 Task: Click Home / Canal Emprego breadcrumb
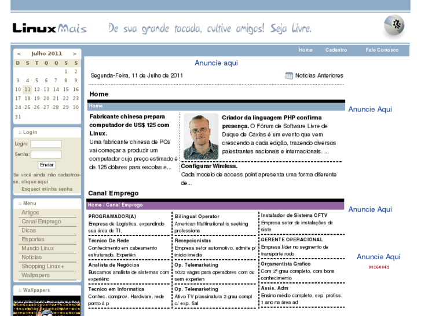(115, 205)
